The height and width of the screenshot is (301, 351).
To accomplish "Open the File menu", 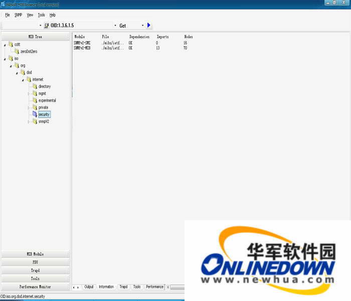I will coord(8,15).
